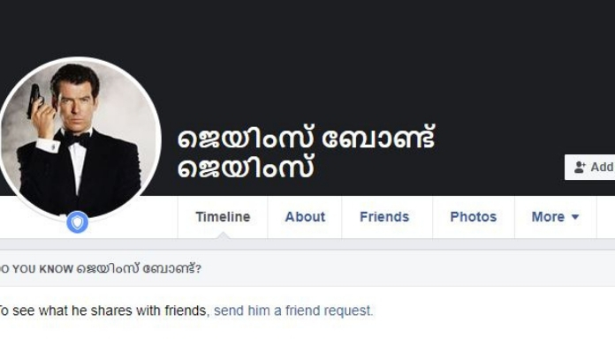Follow the 'send him a friend request' link
Screen dimensions: 615x345
point(293,311)
